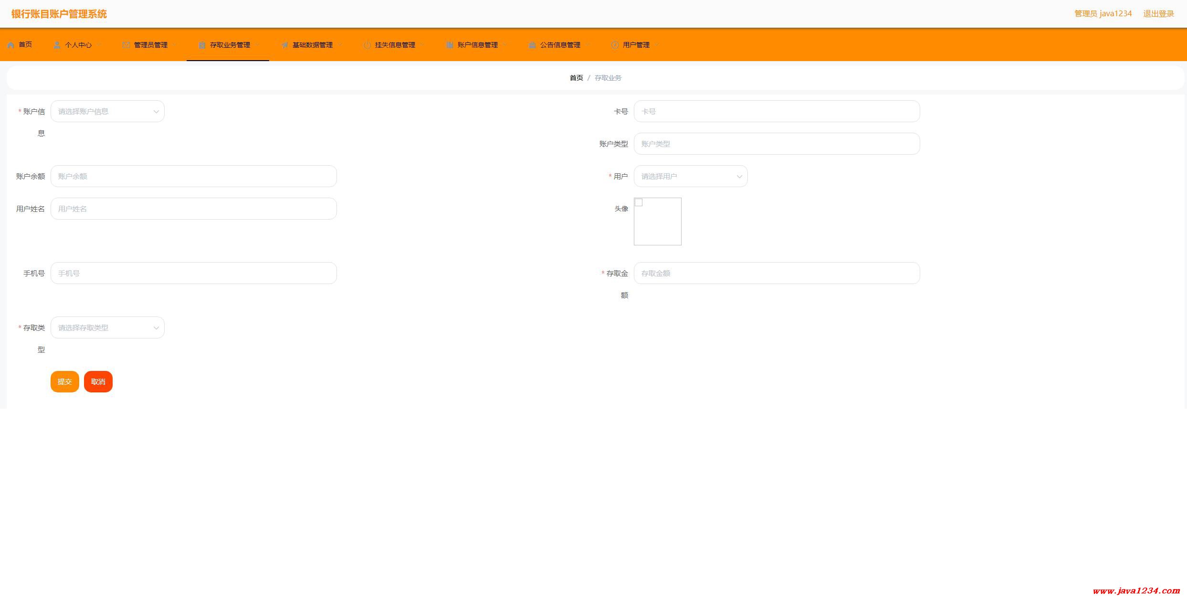Open the 用户管理 menu

tap(636, 45)
